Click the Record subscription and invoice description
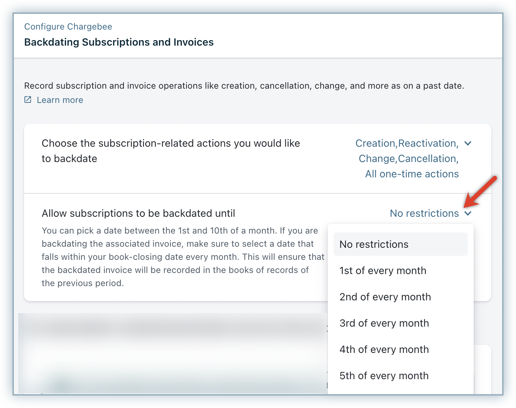This screenshot has height=408, width=516. 244,86
